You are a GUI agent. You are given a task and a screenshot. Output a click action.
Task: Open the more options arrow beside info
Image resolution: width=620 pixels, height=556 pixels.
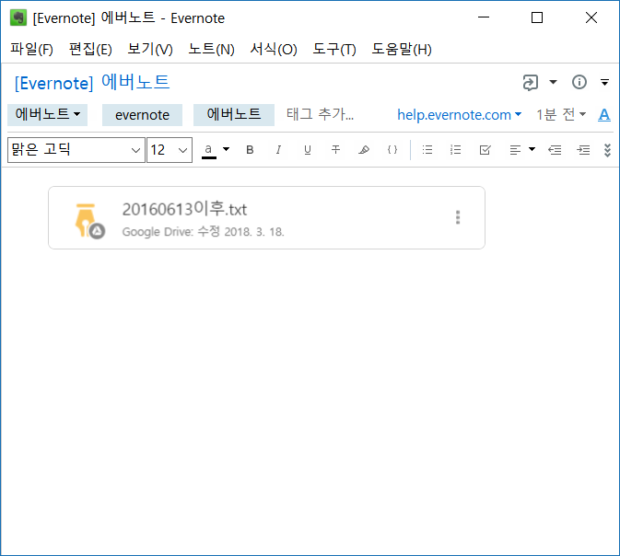coord(604,83)
